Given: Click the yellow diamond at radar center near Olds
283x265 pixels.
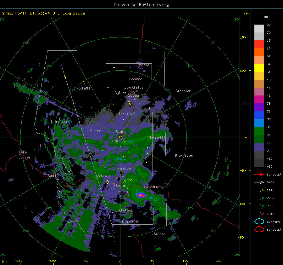Looking at the screenshot, I should (x=120, y=137).
